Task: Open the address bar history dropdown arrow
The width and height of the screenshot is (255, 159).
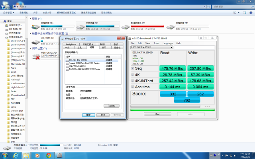Action: point(204,7)
